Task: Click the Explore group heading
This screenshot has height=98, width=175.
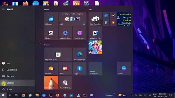Action: tap(47, 45)
